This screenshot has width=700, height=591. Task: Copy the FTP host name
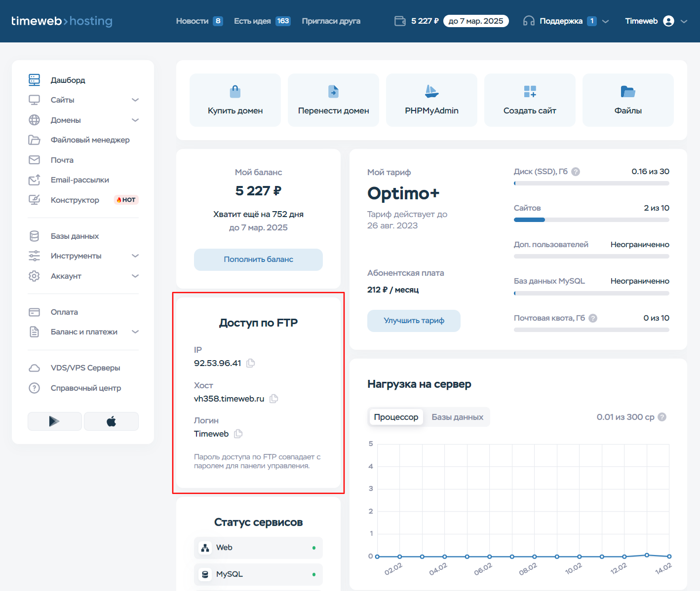(x=274, y=399)
